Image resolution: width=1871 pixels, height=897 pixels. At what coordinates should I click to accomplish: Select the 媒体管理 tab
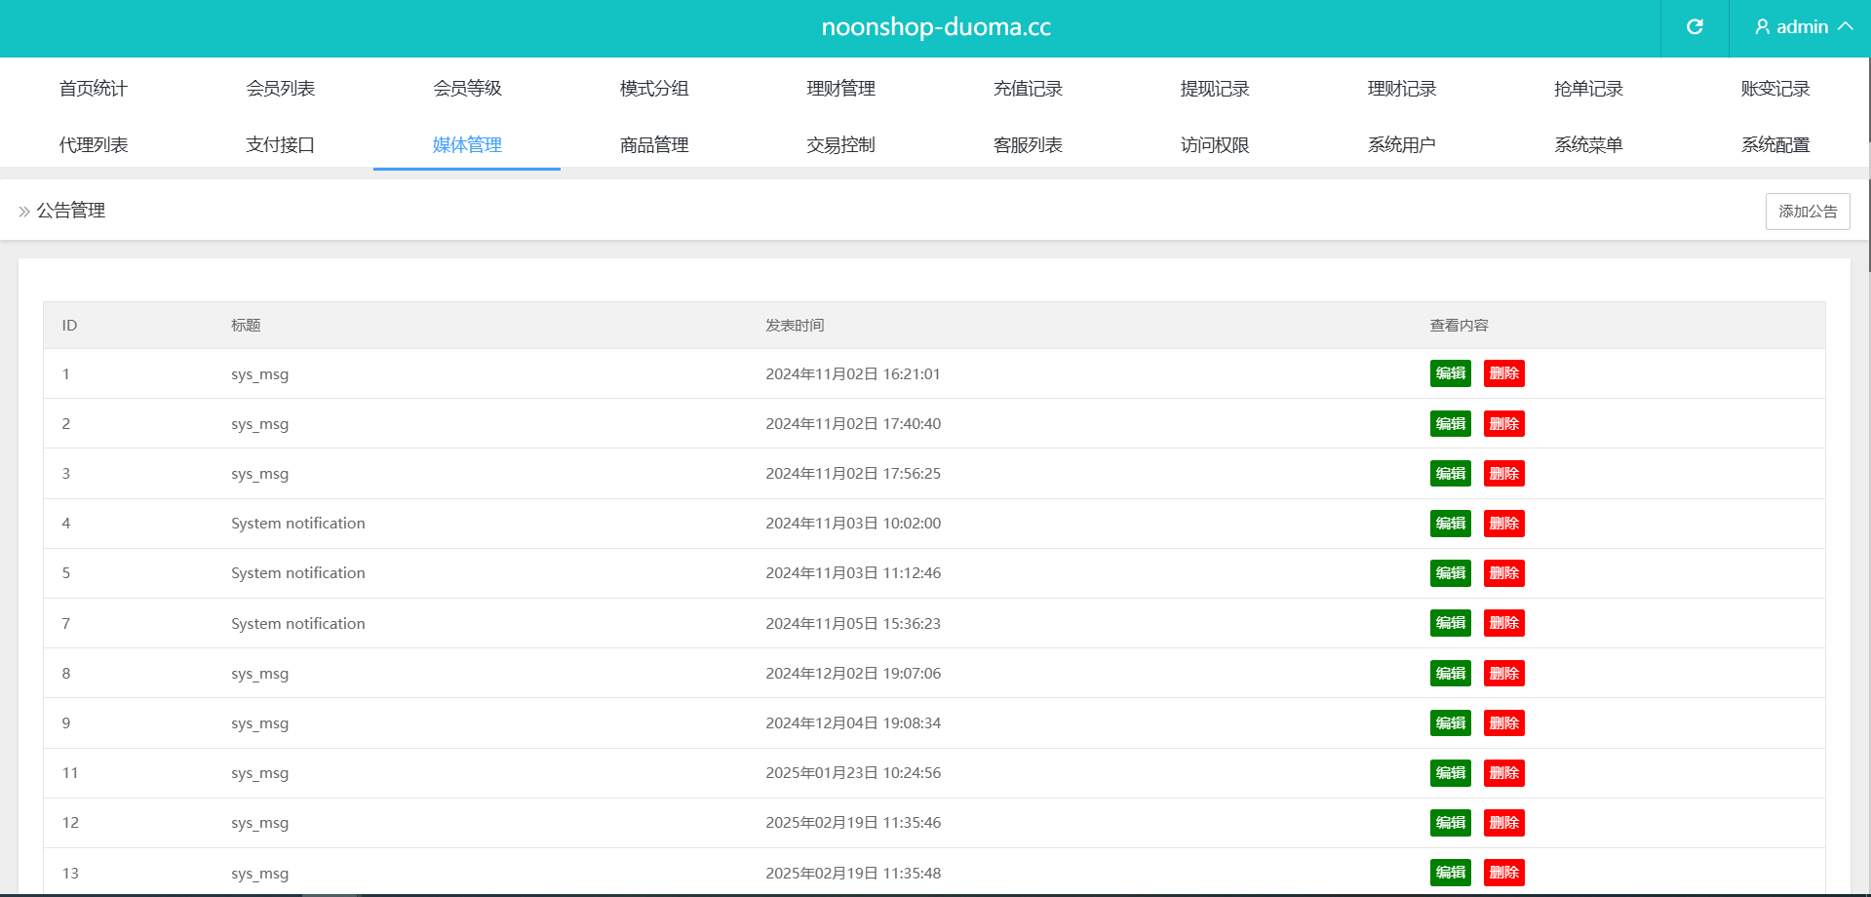click(x=467, y=145)
